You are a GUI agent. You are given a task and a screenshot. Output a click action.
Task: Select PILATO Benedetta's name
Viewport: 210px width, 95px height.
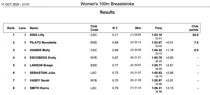43,43
